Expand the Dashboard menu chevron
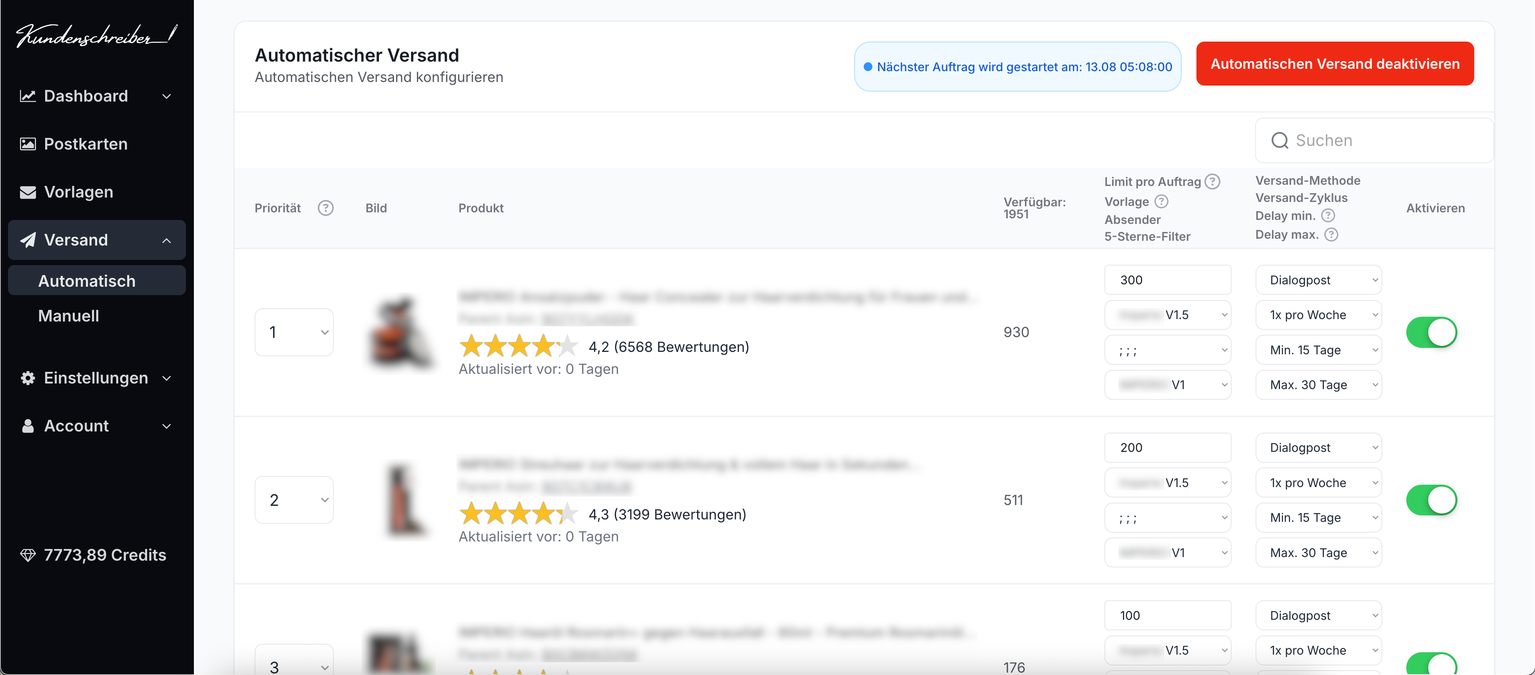The height and width of the screenshot is (675, 1535). (167, 96)
